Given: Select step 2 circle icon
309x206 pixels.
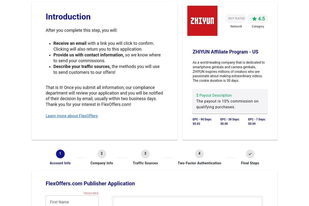Looking at the screenshot, I should coord(102,154).
